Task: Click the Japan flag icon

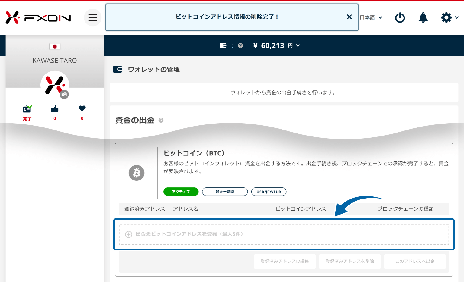Action: pyautogui.click(x=55, y=46)
